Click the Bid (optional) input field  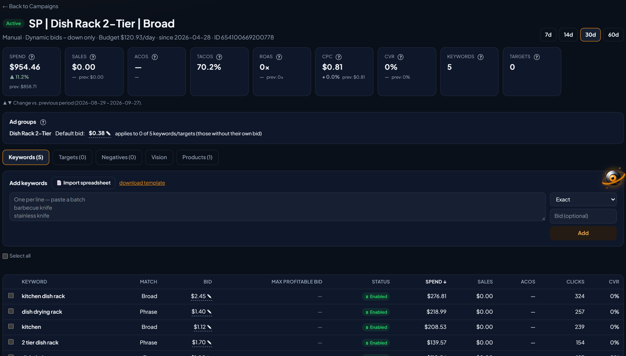tap(583, 216)
